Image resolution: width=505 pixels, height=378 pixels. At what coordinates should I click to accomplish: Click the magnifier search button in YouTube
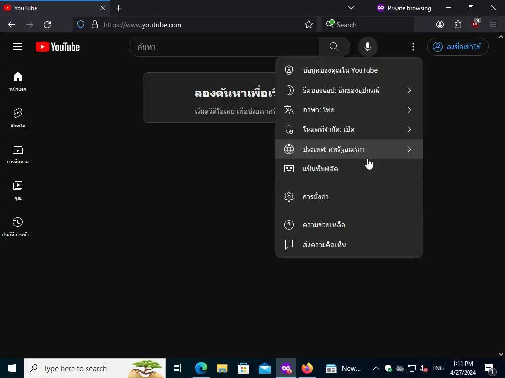tap(334, 47)
